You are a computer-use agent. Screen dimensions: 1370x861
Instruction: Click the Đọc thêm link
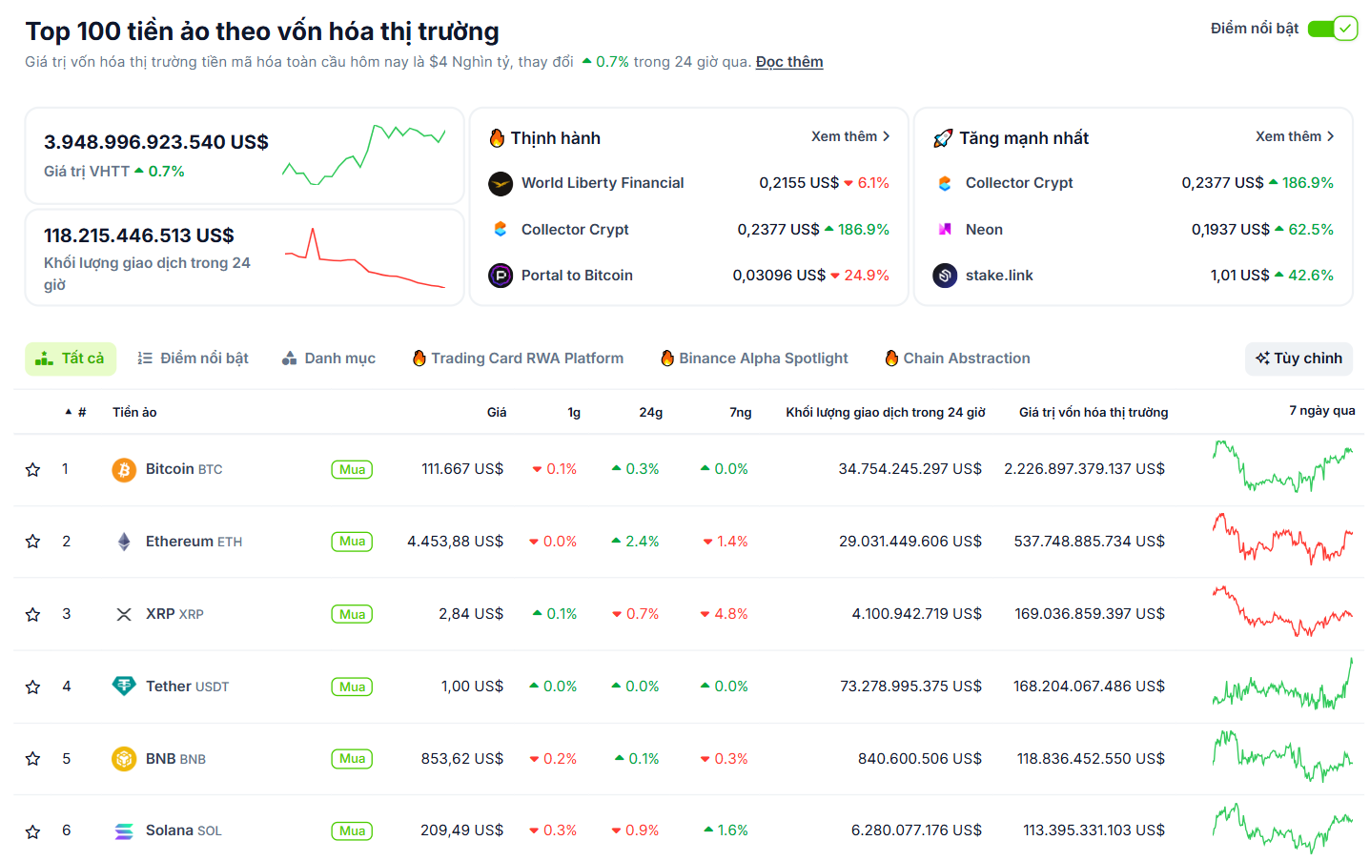click(x=788, y=61)
